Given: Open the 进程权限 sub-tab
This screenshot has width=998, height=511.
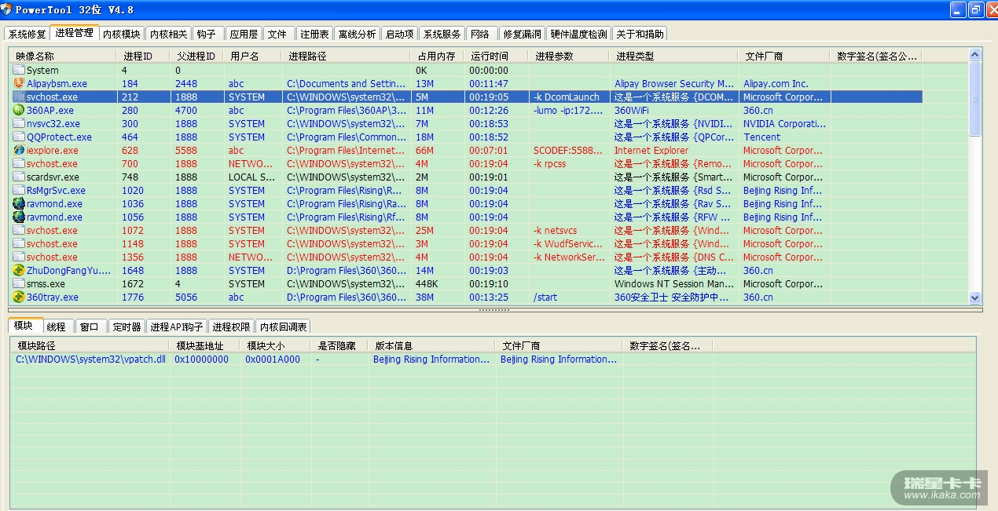Looking at the screenshot, I should 231,327.
